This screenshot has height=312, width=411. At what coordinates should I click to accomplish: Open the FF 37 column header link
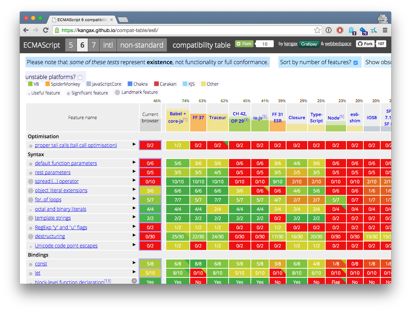coord(198,118)
